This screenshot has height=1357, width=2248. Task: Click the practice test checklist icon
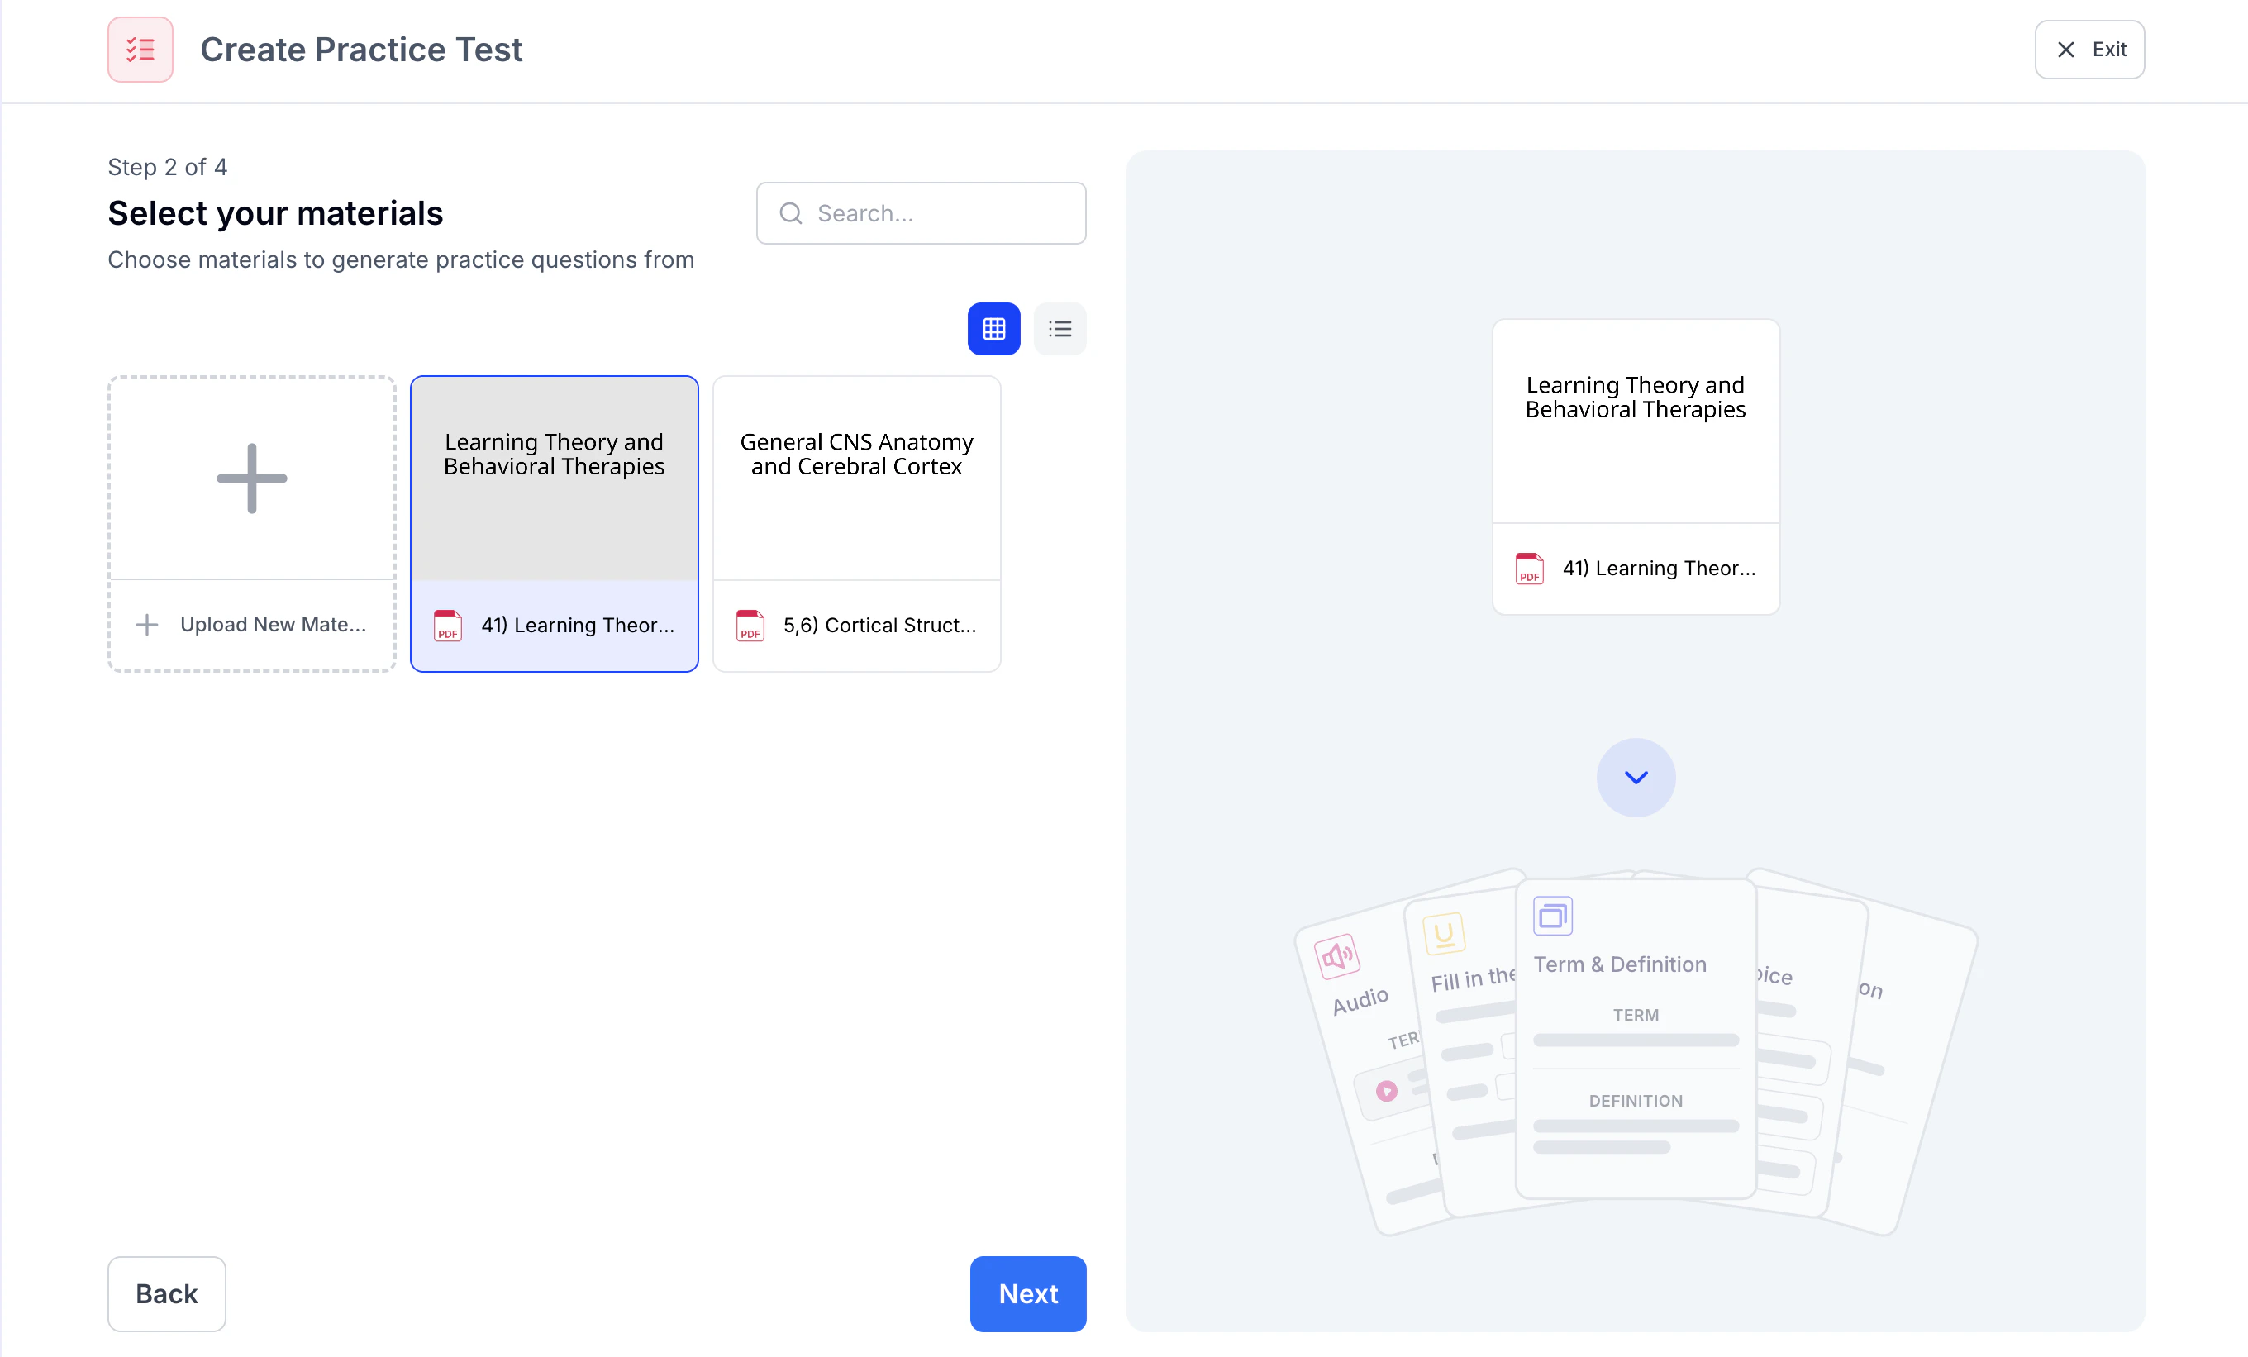[x=140, y=50]
